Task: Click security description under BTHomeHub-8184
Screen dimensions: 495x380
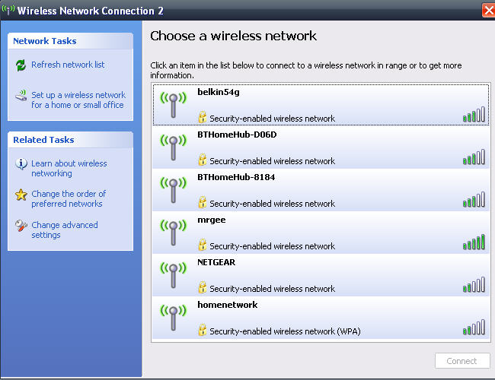Action: click(272, 204)
